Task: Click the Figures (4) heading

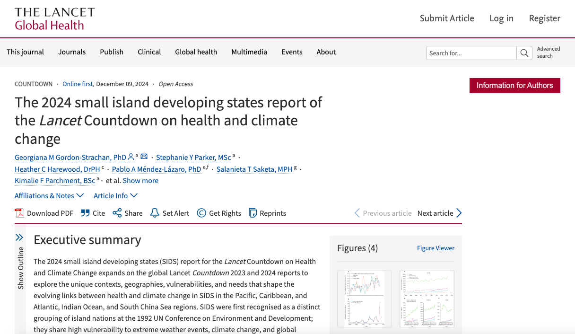Action: (357, 248)
